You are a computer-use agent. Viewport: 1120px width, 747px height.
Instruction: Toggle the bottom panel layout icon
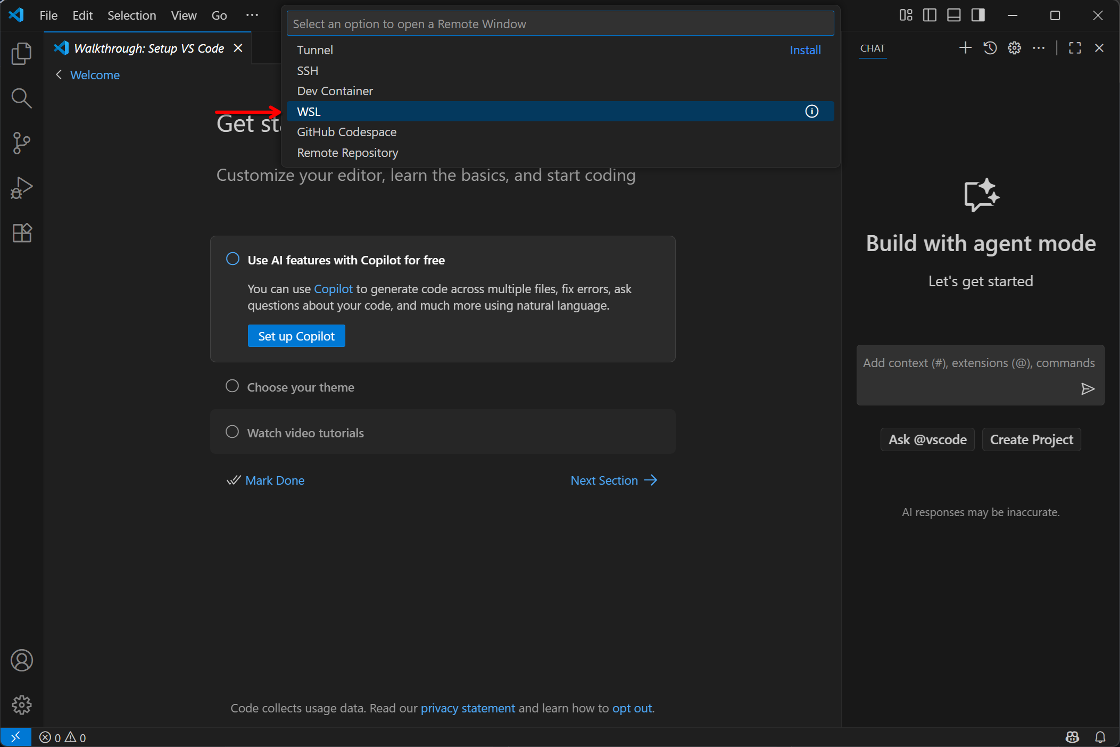(954, 15)
